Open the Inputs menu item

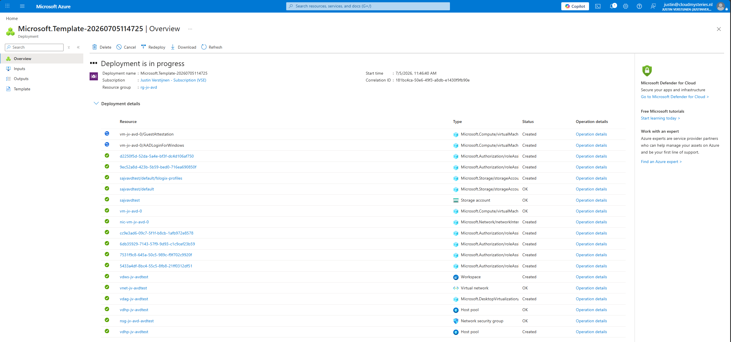[x=19, y=69]
